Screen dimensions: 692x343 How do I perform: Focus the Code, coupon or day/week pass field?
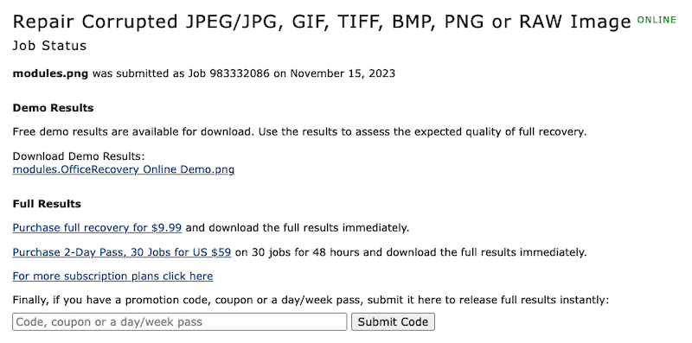coord(180,322)
